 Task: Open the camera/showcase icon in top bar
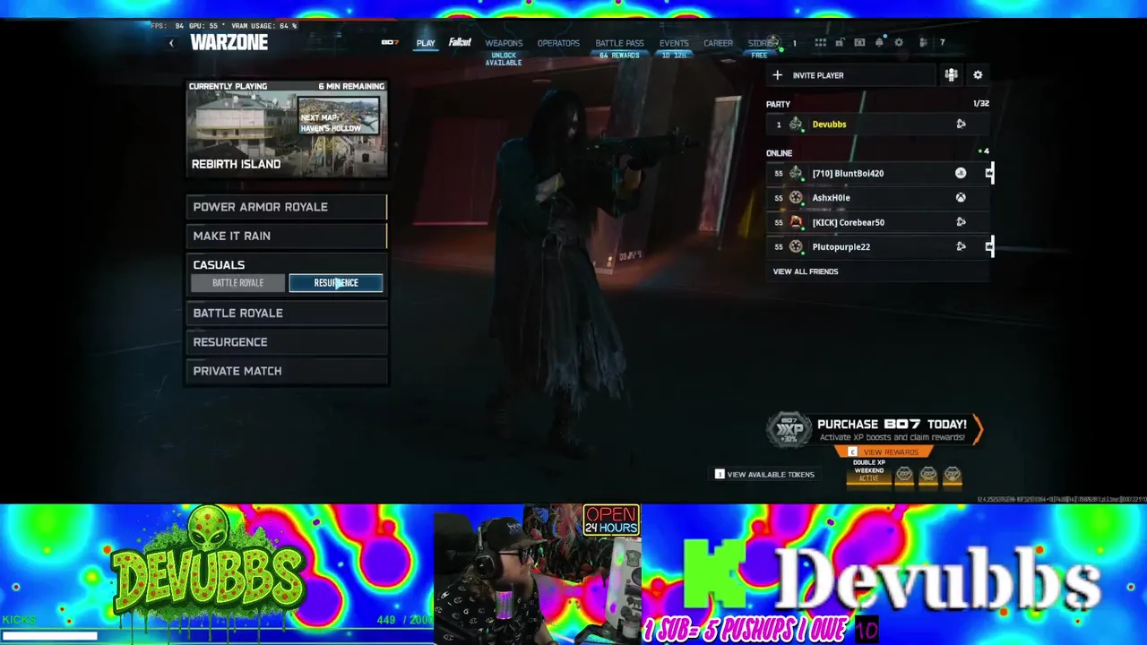pos(859,42)
